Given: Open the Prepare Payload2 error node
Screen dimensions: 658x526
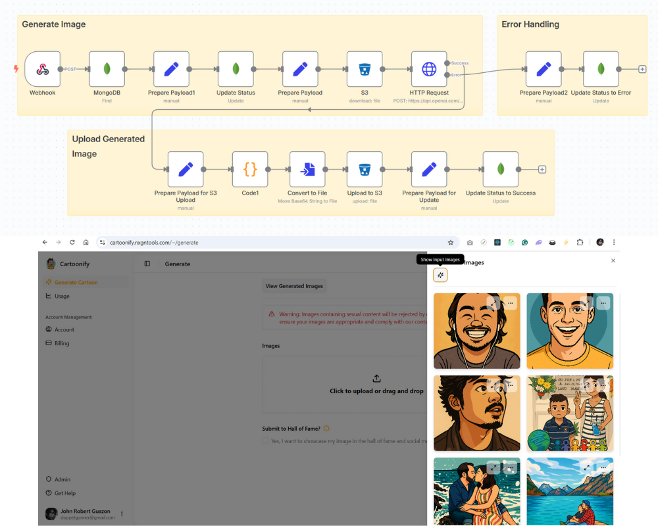Looking at the screenshot, I should click(544, 68).
